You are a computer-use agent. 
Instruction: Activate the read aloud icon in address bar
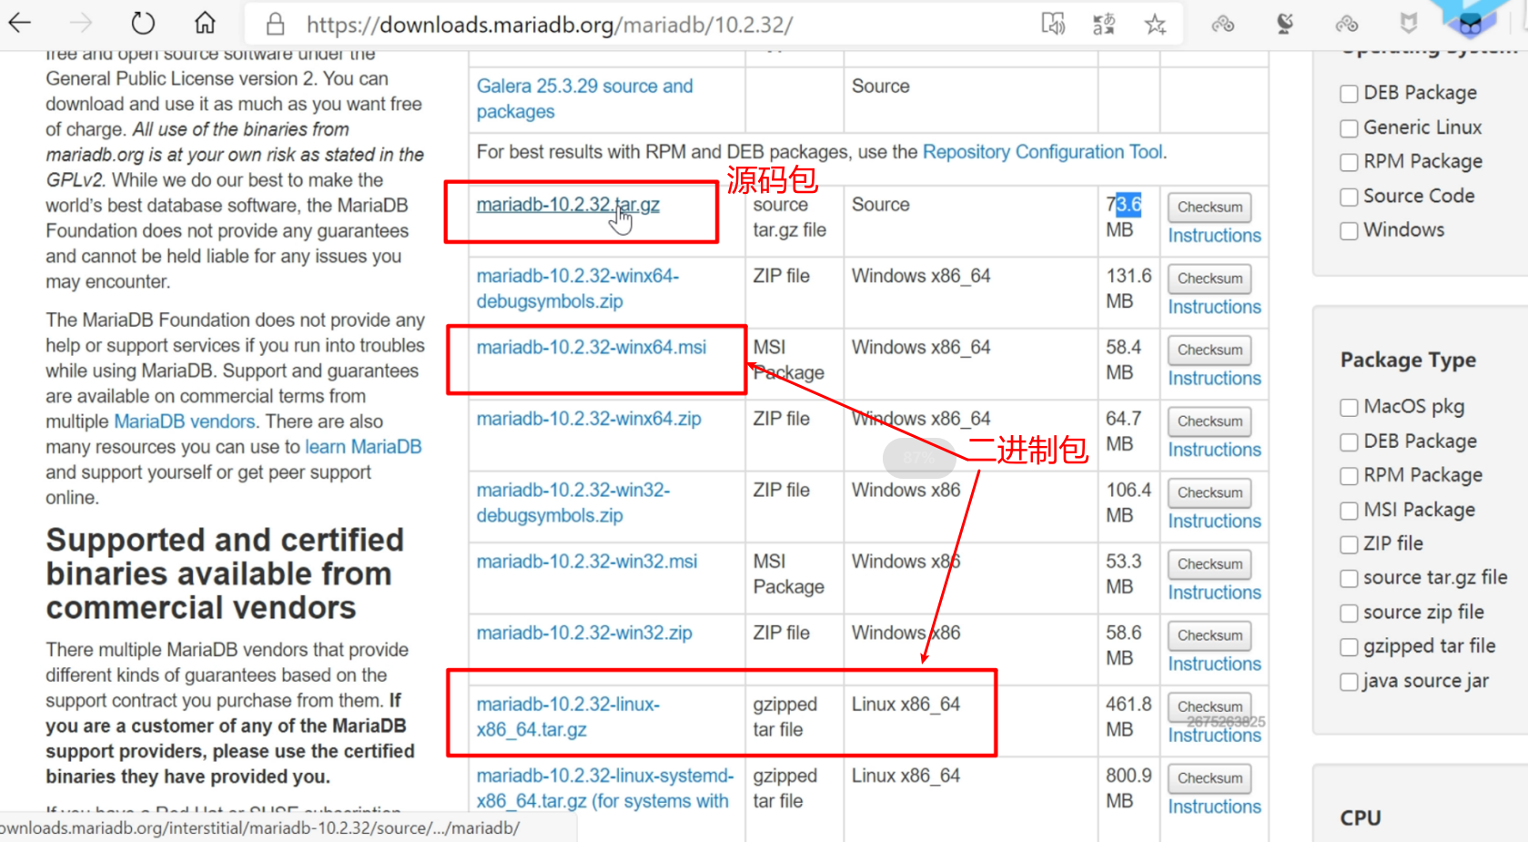tap(1053, 24)
